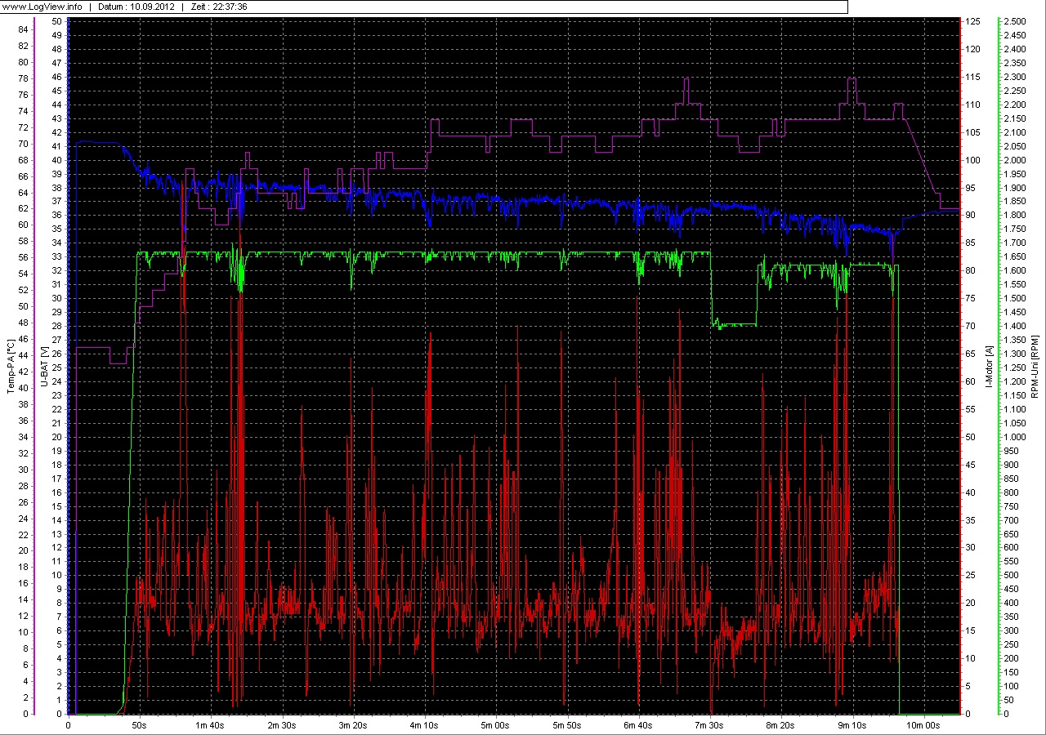Click the magenta Temp-PA axis line

tap(33, 367)
